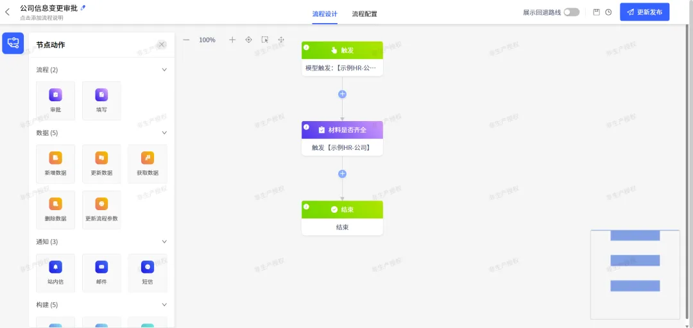The height and width of the screenshot is (328, 693).
Task: Collapse the 通知 (3) section
Action: click(164, 242)
